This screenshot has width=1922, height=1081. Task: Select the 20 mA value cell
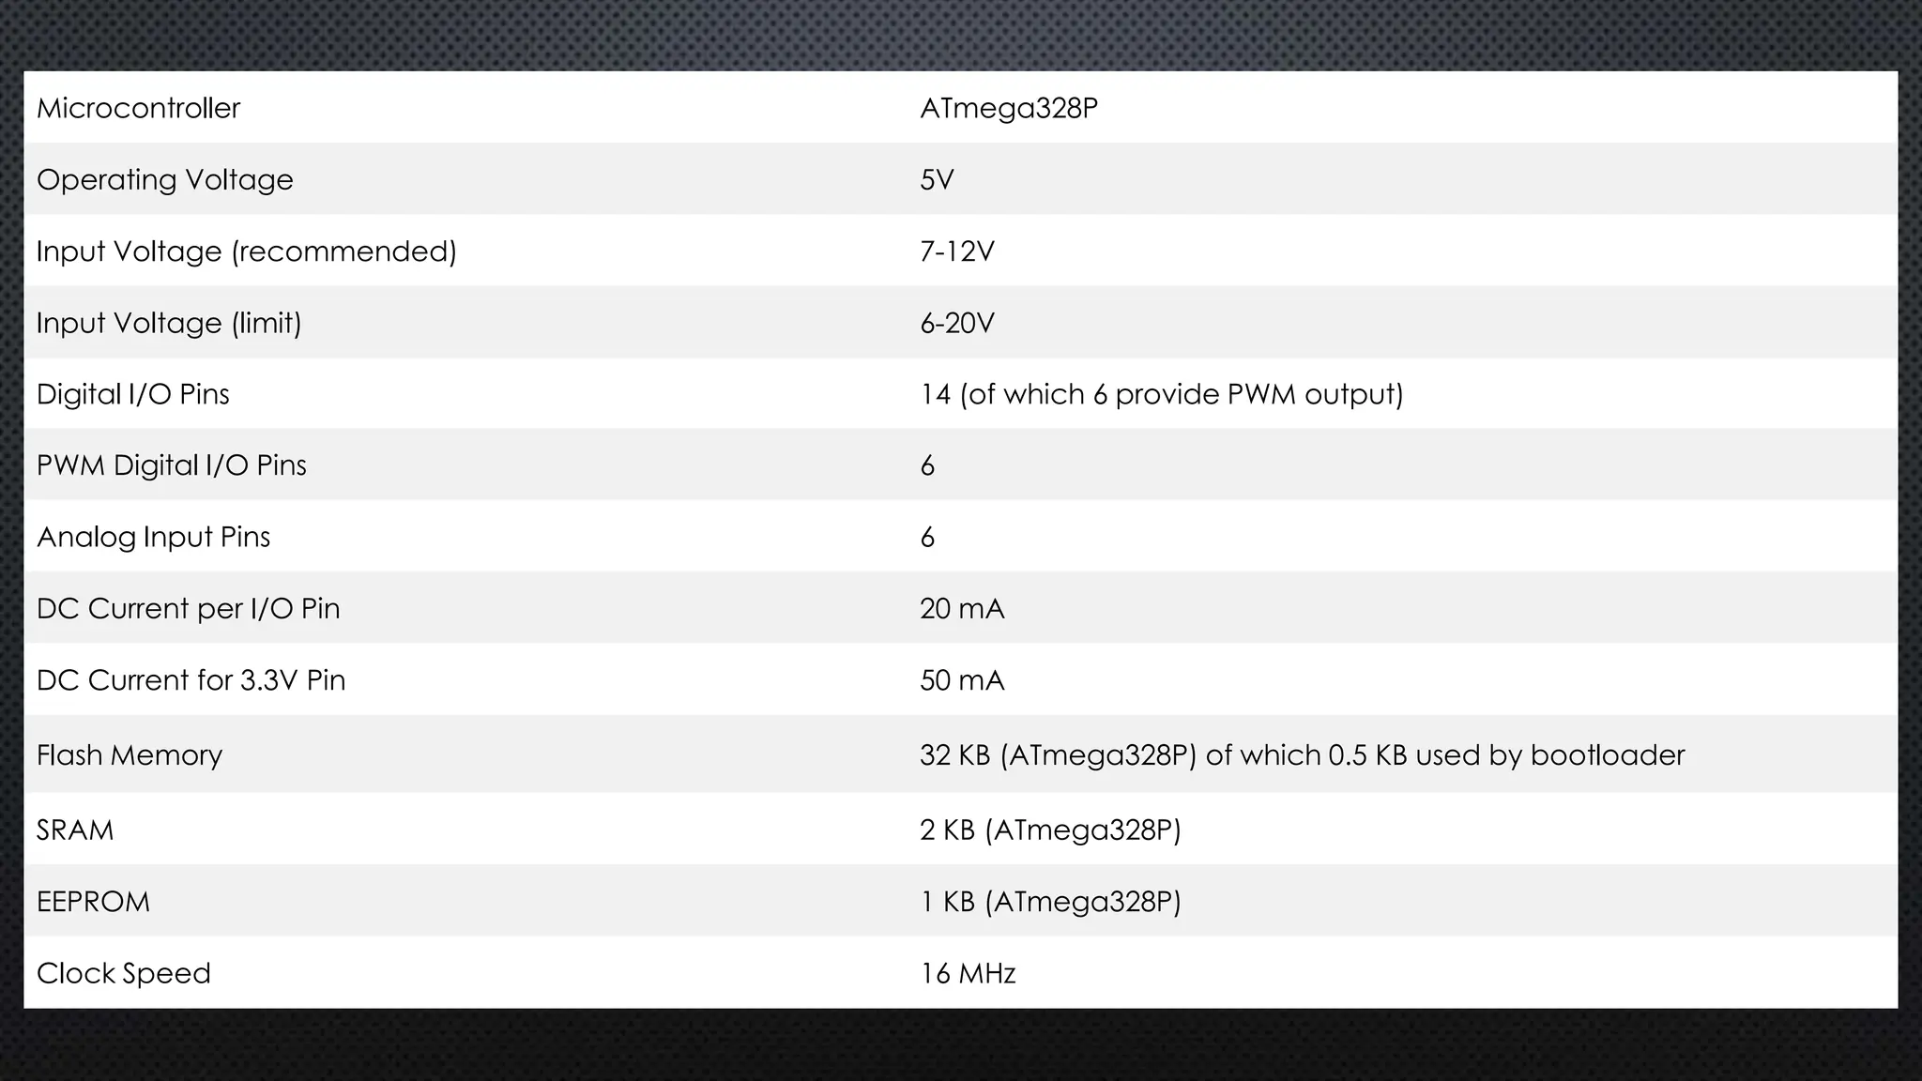coord(962,609)
